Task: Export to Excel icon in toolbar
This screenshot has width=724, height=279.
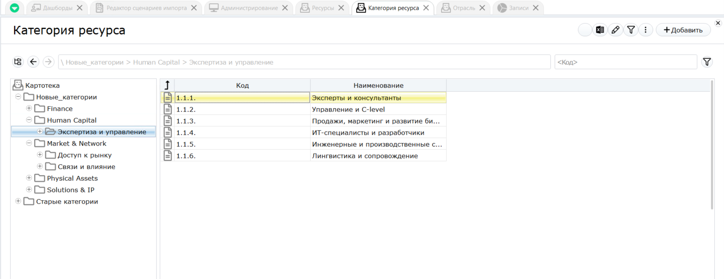Action: point(600,30)
